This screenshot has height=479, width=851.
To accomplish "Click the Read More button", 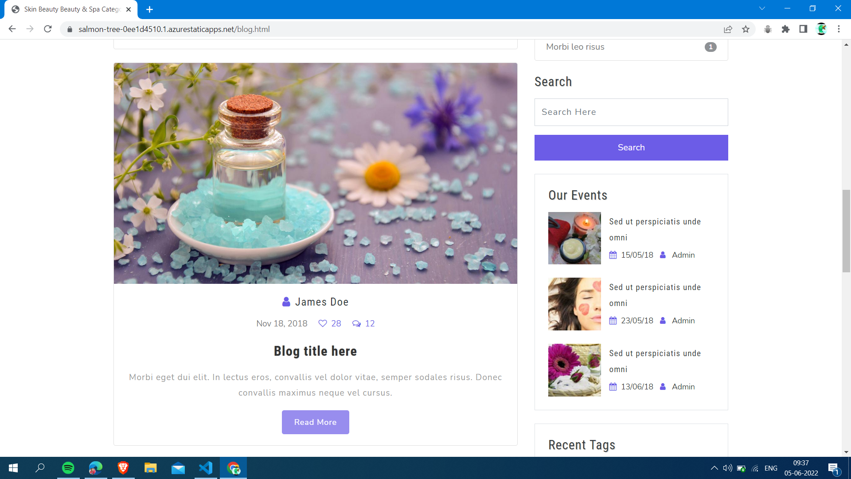I will (x=315, y=422).
